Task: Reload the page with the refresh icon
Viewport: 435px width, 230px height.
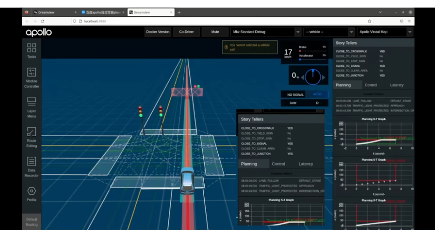Action: (42, 21)
